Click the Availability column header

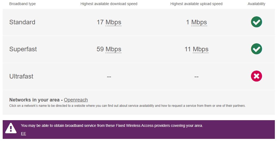[256, 4]
